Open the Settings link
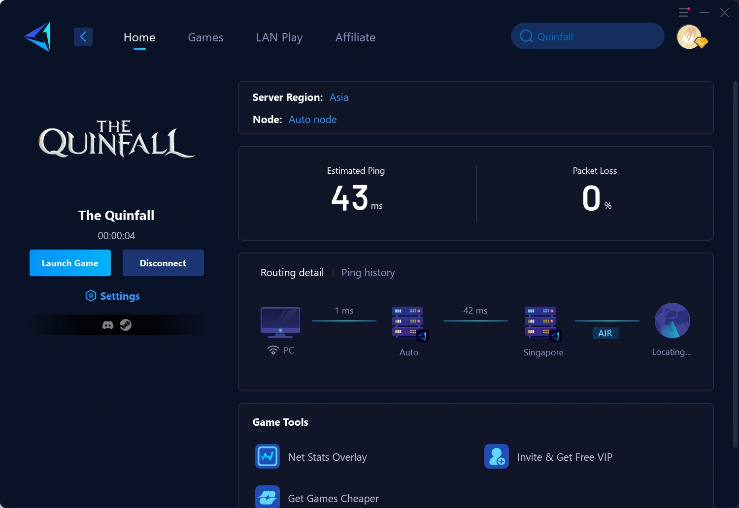 [x=113, y=296]
